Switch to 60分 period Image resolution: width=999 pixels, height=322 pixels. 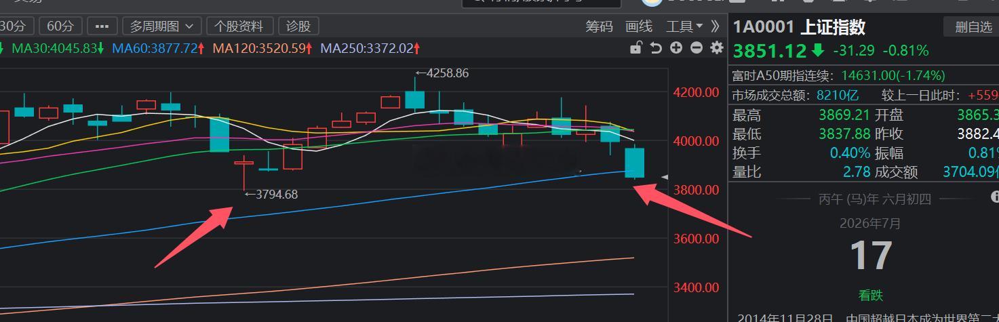point(60,26)
